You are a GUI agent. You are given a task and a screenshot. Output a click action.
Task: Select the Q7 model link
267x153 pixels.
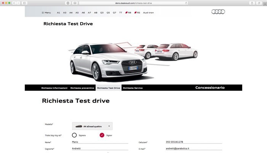pyautogui.click(x=114, y=13)
